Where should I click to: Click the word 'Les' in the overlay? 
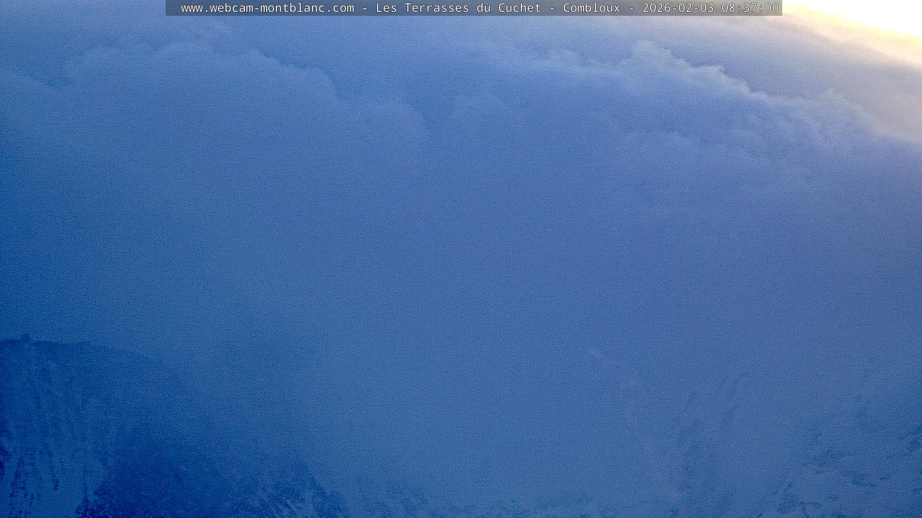click(386, 8)
